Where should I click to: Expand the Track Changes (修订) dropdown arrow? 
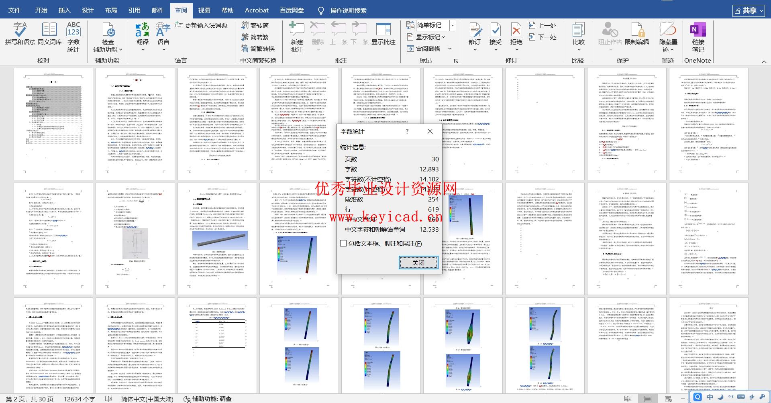coord(475,50)
